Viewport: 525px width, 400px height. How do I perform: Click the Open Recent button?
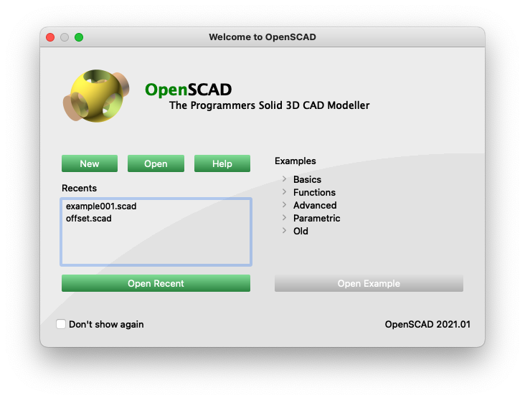click(156, 283)
